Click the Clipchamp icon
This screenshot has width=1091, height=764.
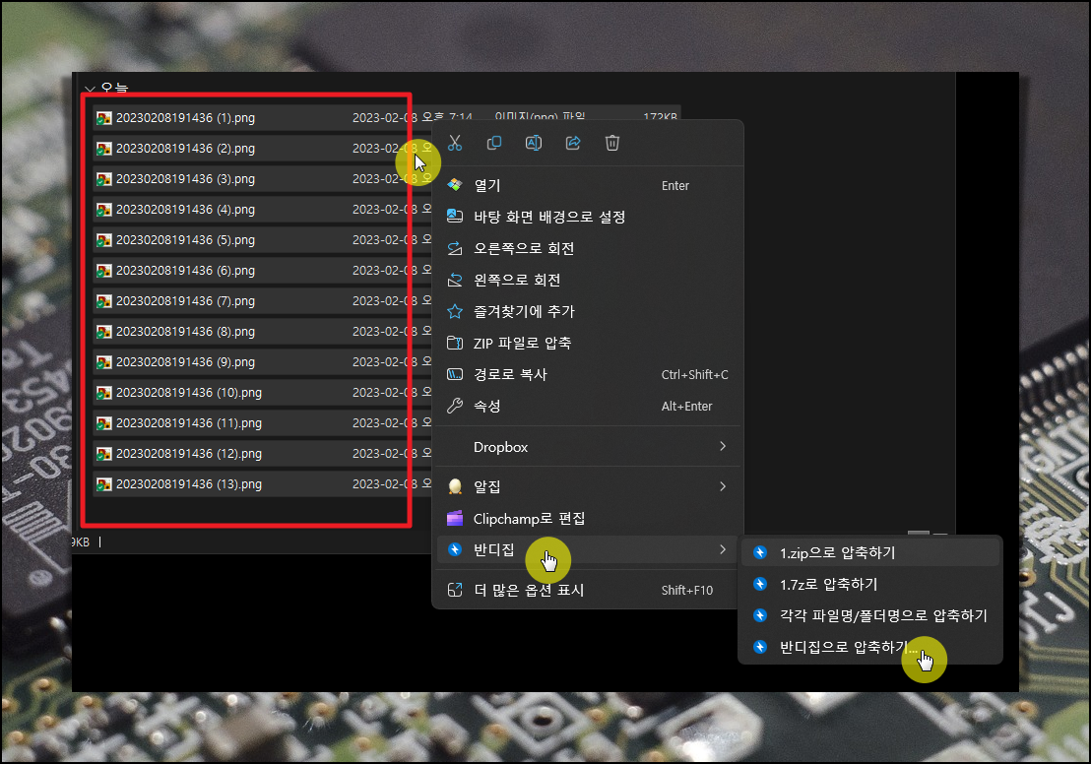(x=455, y=519)
